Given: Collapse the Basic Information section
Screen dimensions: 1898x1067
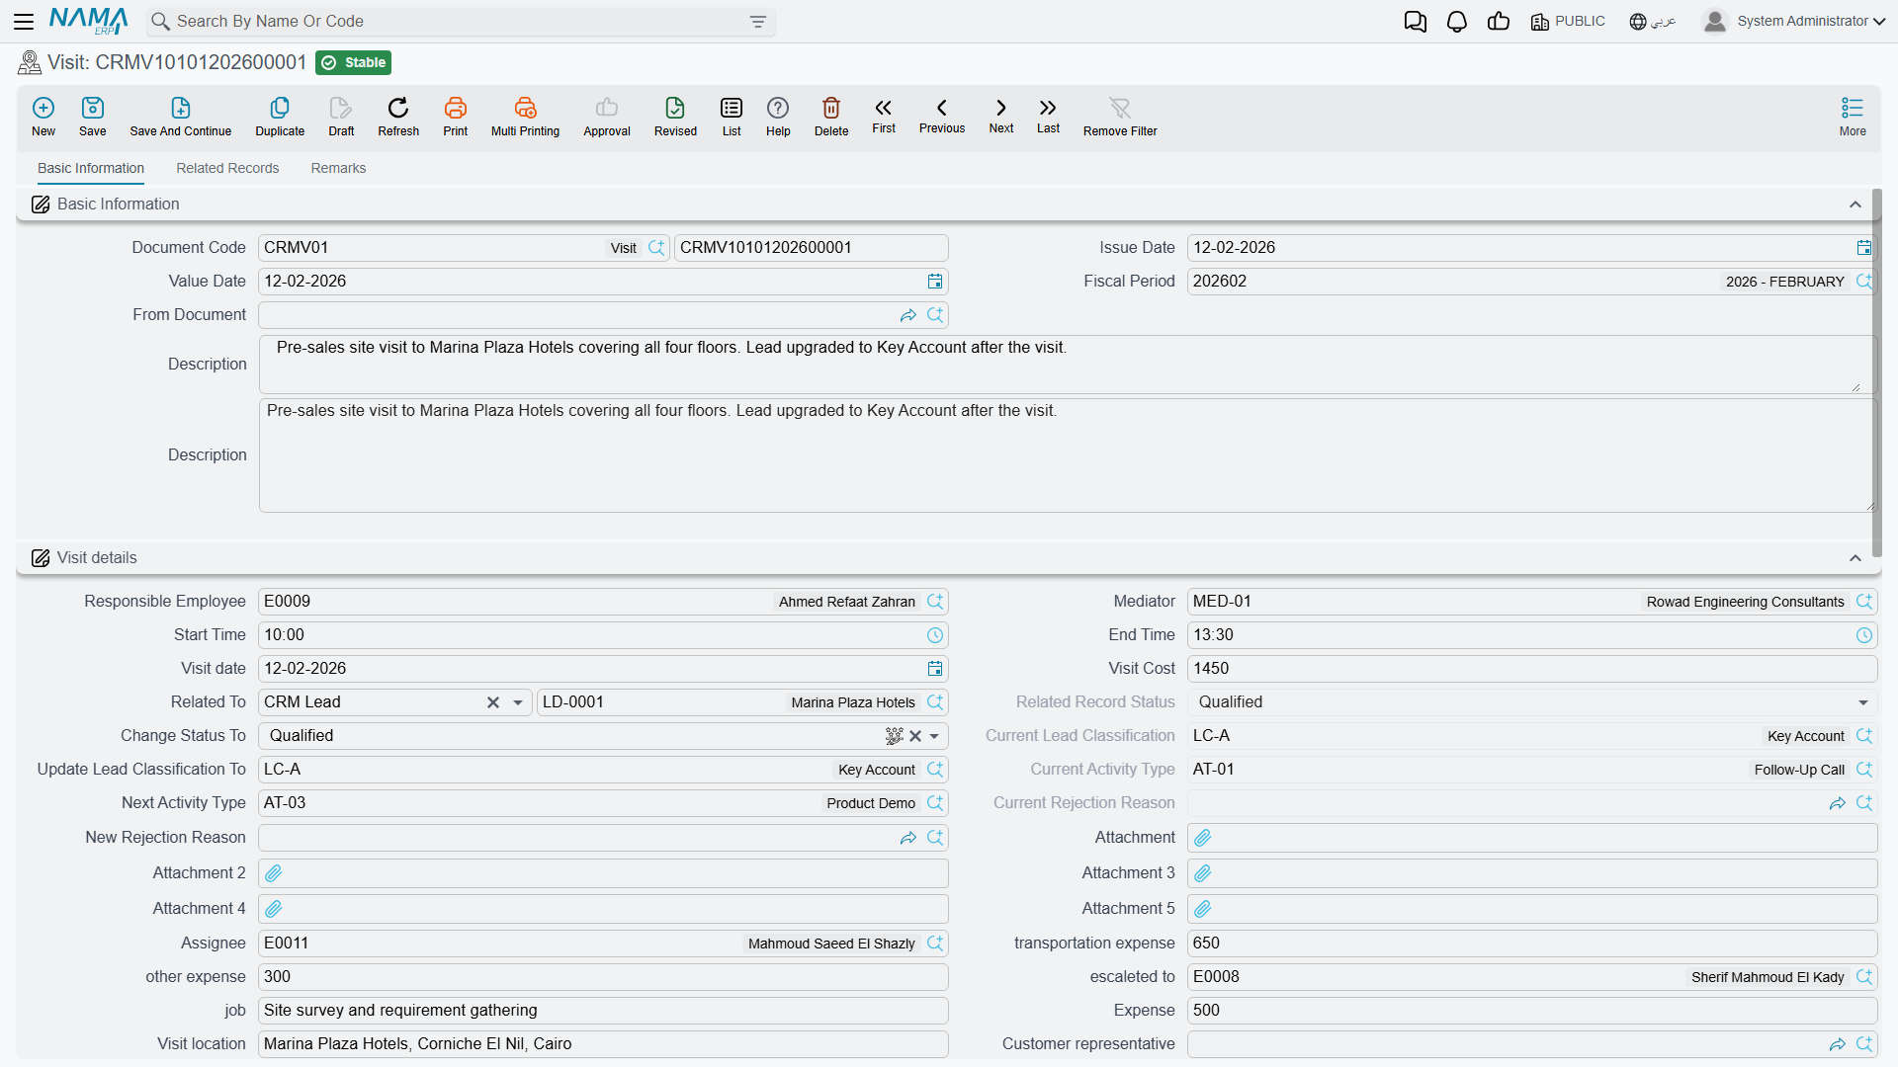Looking at the screenshot, I should coord(1855,205).
